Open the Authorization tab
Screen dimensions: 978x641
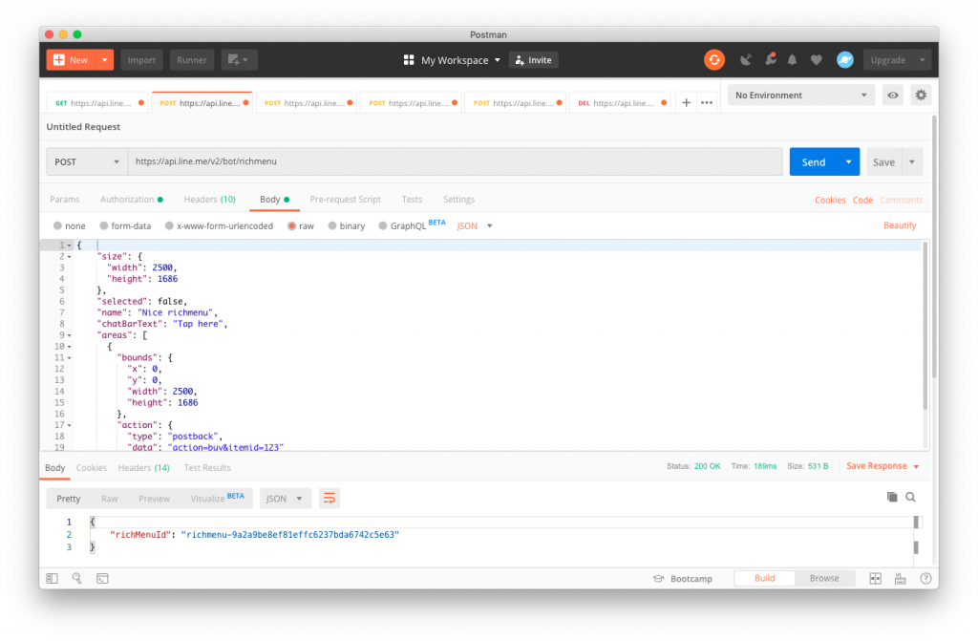(132, 199)
